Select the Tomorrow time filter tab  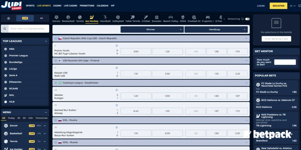41,118
